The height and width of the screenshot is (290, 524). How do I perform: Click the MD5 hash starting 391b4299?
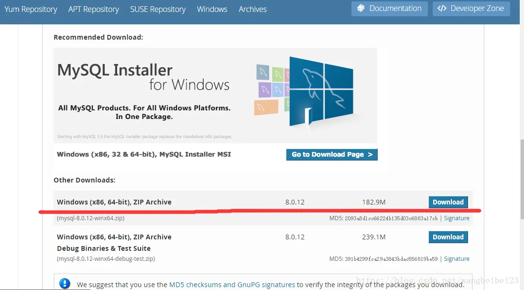(391, 258)
